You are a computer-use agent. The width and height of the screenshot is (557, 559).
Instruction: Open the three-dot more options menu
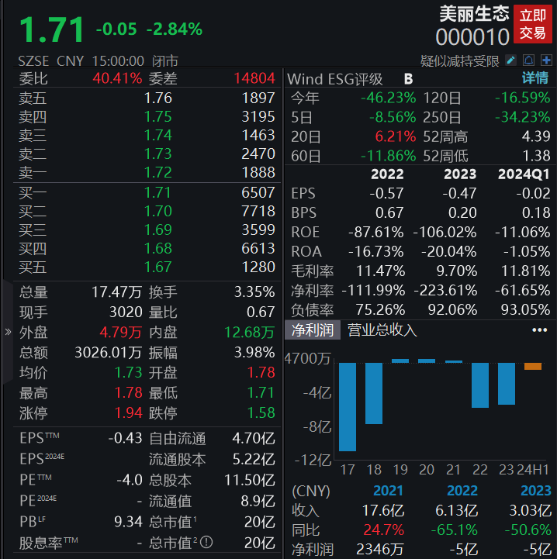point(540,330)
